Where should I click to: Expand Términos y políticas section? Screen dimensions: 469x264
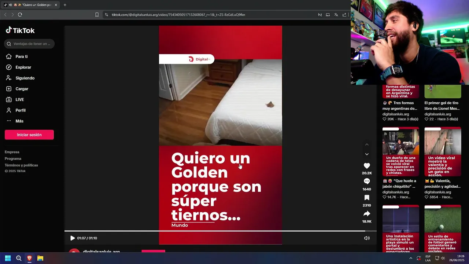point(21,165)
